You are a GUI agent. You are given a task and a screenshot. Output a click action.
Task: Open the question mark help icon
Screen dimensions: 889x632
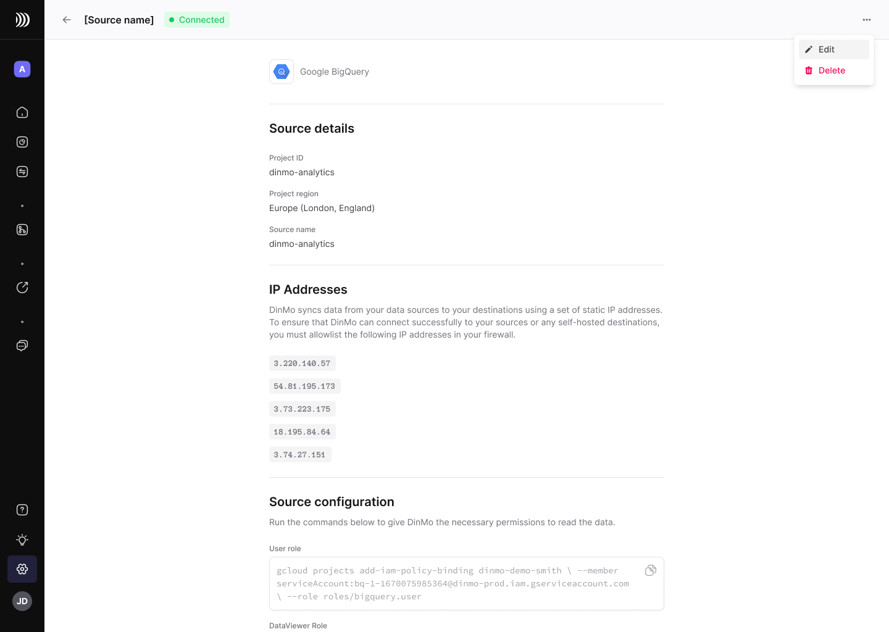tap(22, 510)
